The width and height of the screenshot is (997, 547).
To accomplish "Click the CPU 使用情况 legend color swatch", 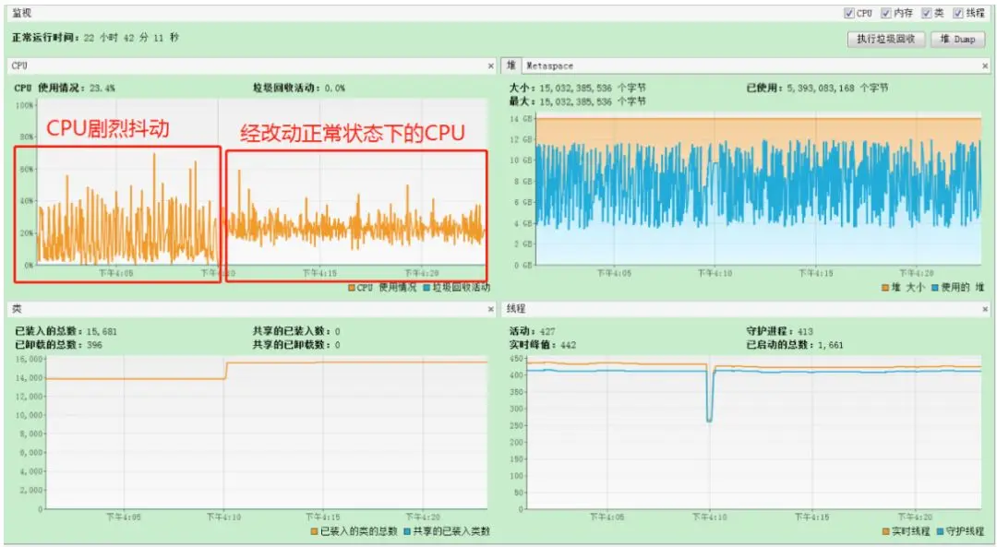I will click(x=352, y=288).
